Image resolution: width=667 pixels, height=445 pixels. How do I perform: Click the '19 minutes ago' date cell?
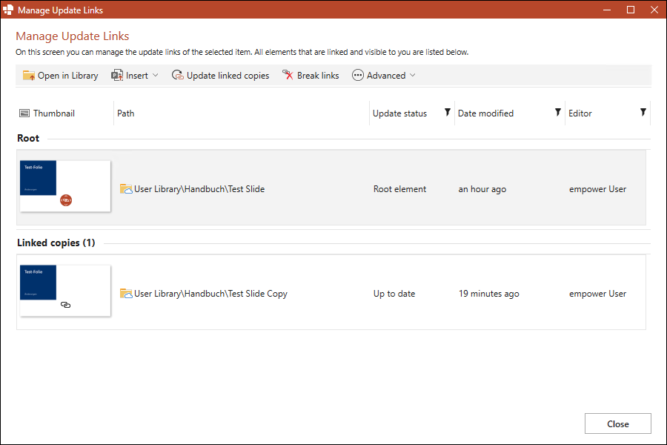tap(489, 294)
